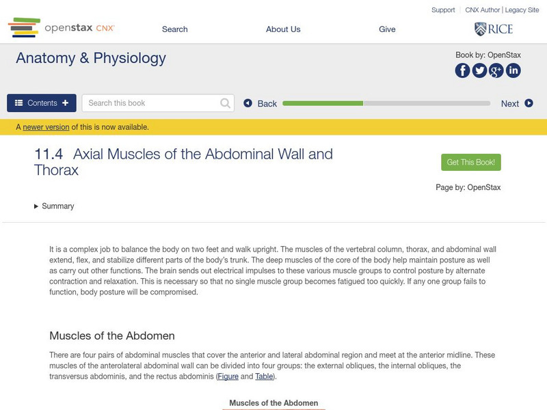Image resolution: width=547 pixels, height=410 pixels.
Task: Focus the Search this book field
Action: click(x=152, y=103)
